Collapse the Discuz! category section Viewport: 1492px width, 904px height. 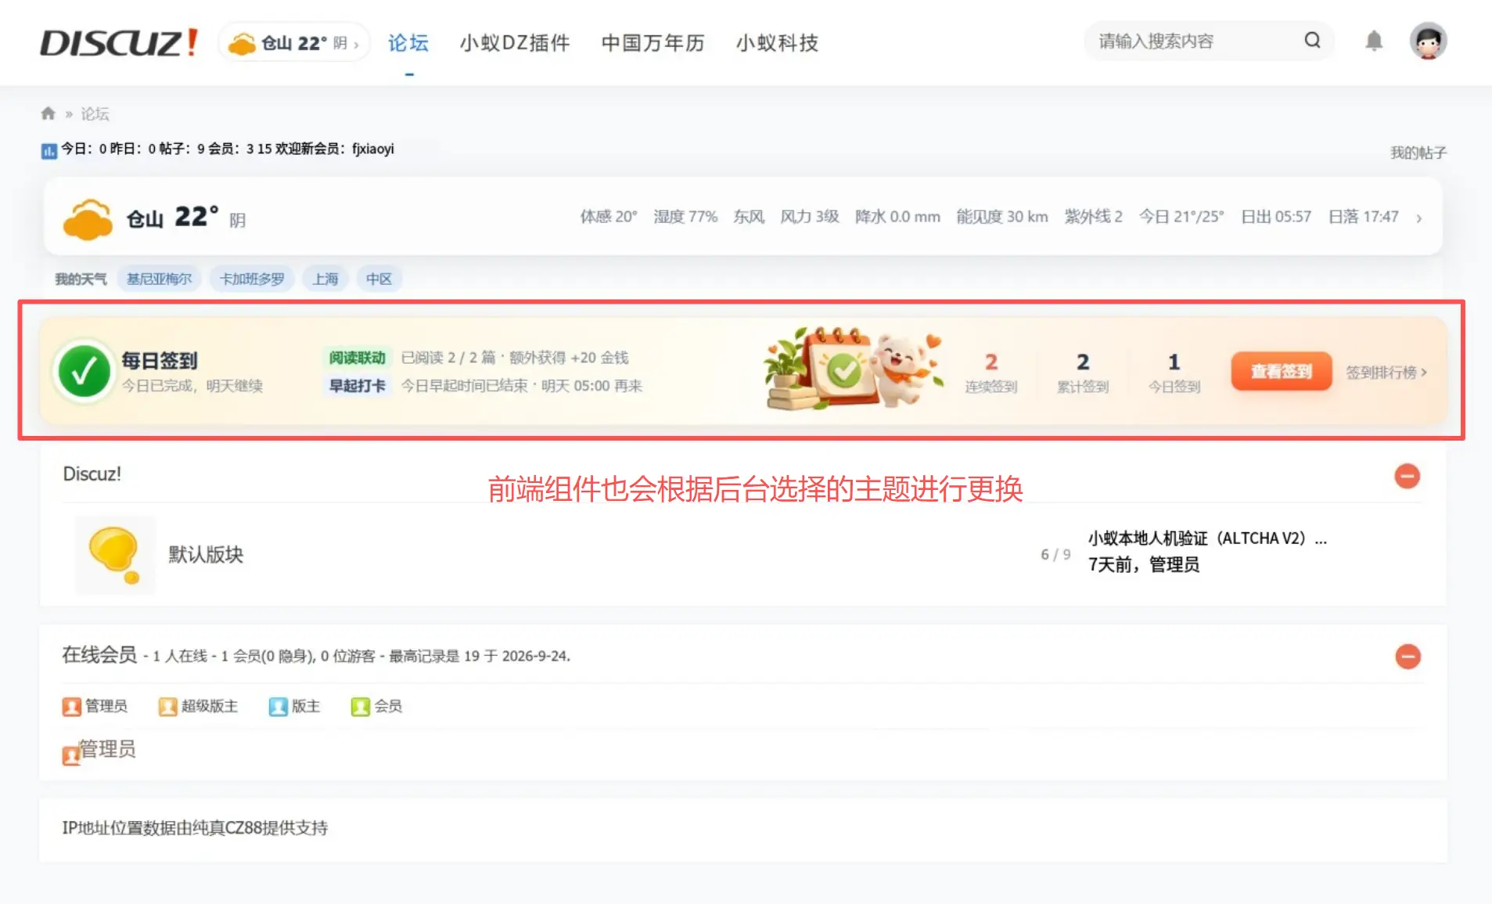1407,476
